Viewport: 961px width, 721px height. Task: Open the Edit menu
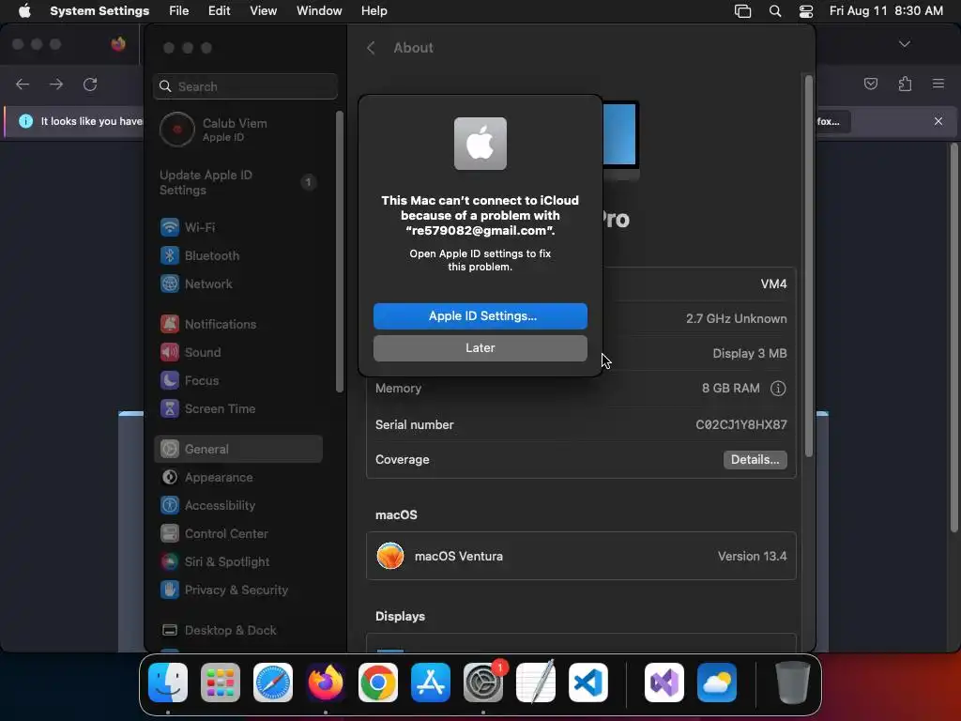coord(220,11)
